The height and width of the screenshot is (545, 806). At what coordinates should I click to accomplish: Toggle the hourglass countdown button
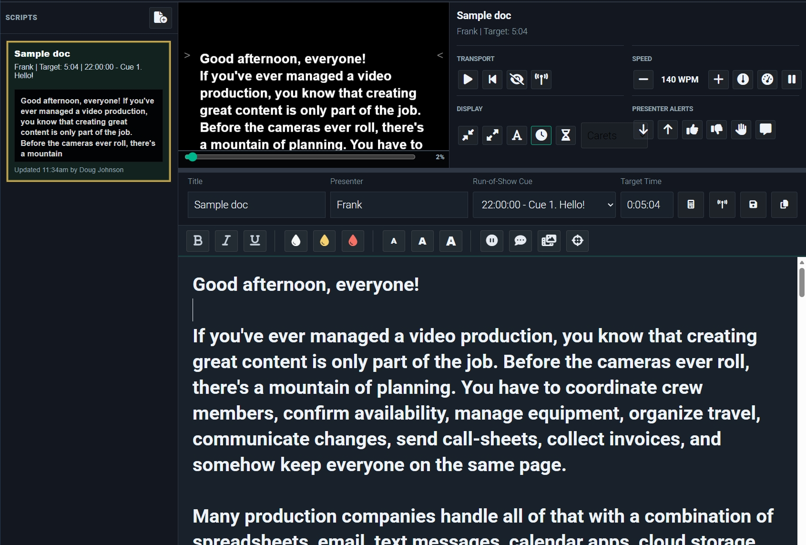pos(565,135)
